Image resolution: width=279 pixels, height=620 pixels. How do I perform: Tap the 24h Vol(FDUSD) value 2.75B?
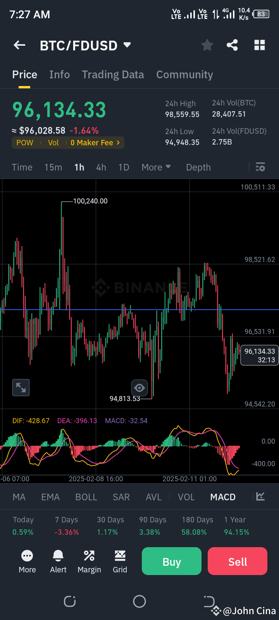coord(222,142)
